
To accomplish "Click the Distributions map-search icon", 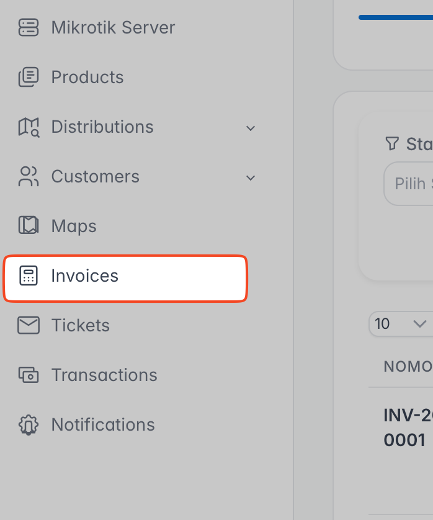I will 29,127.
